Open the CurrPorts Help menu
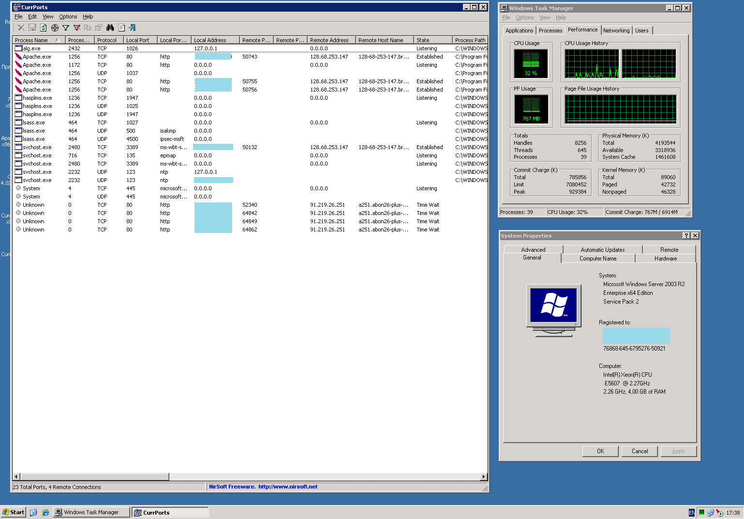 pos(88,16)
